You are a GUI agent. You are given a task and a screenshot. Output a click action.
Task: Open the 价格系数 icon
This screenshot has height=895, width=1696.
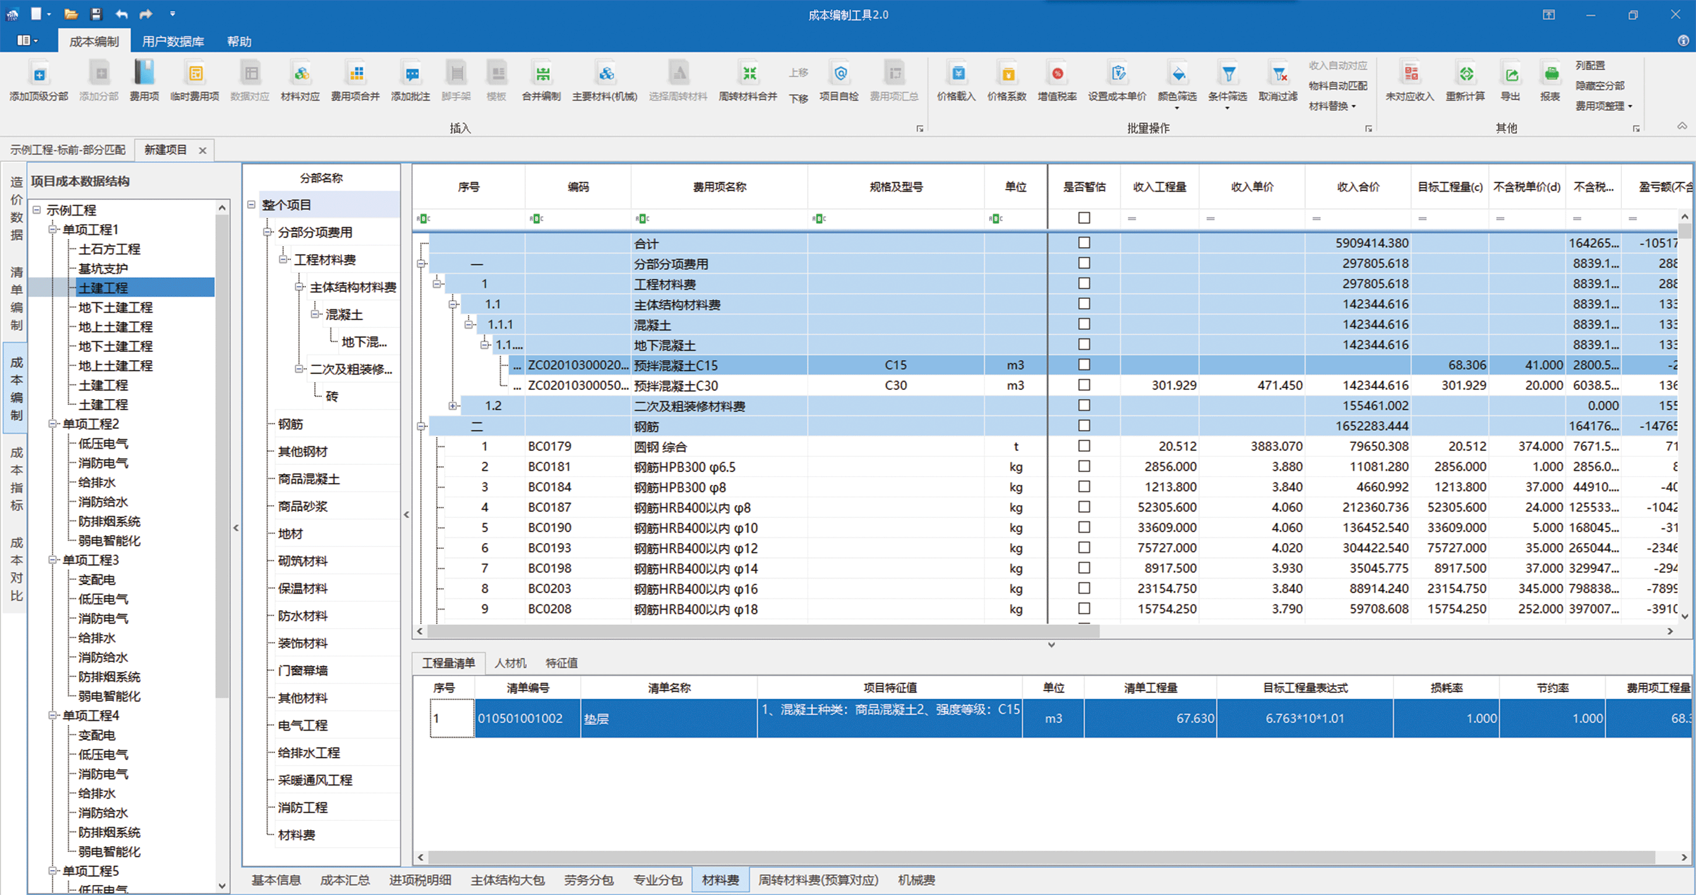point(1007,73)
